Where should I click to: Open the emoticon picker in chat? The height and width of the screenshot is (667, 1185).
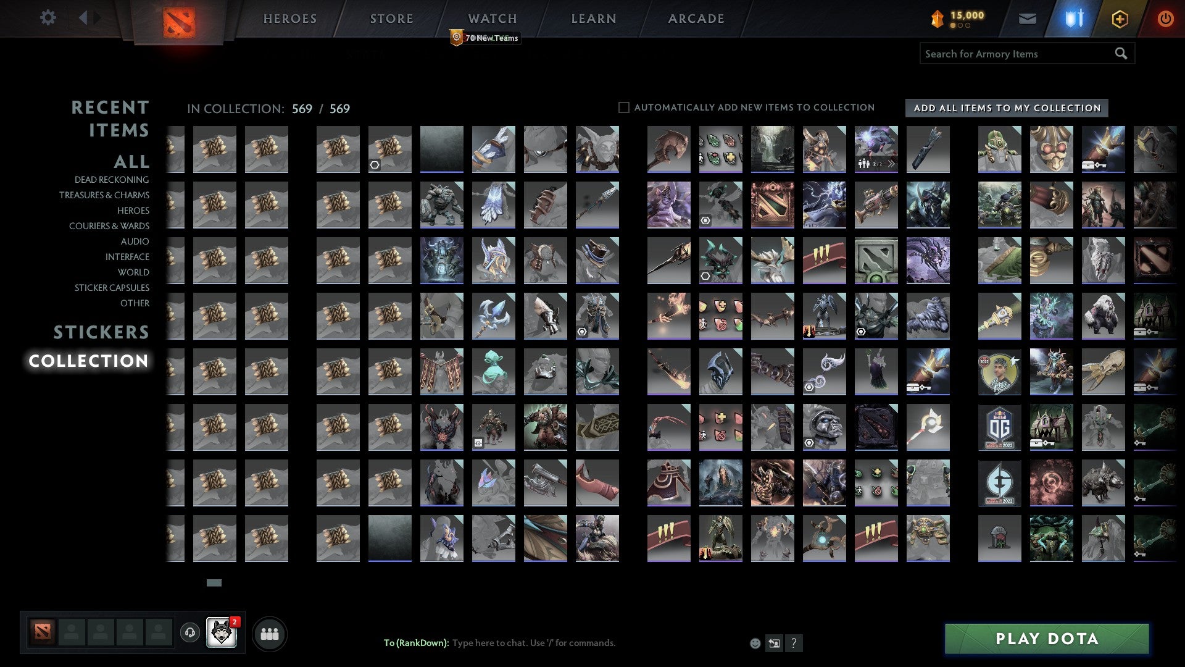[x=755, y=644]
